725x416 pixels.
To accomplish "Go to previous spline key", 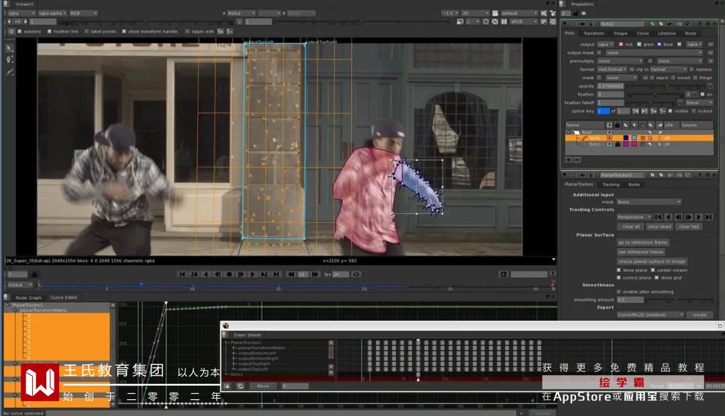I will coord(635,111).
